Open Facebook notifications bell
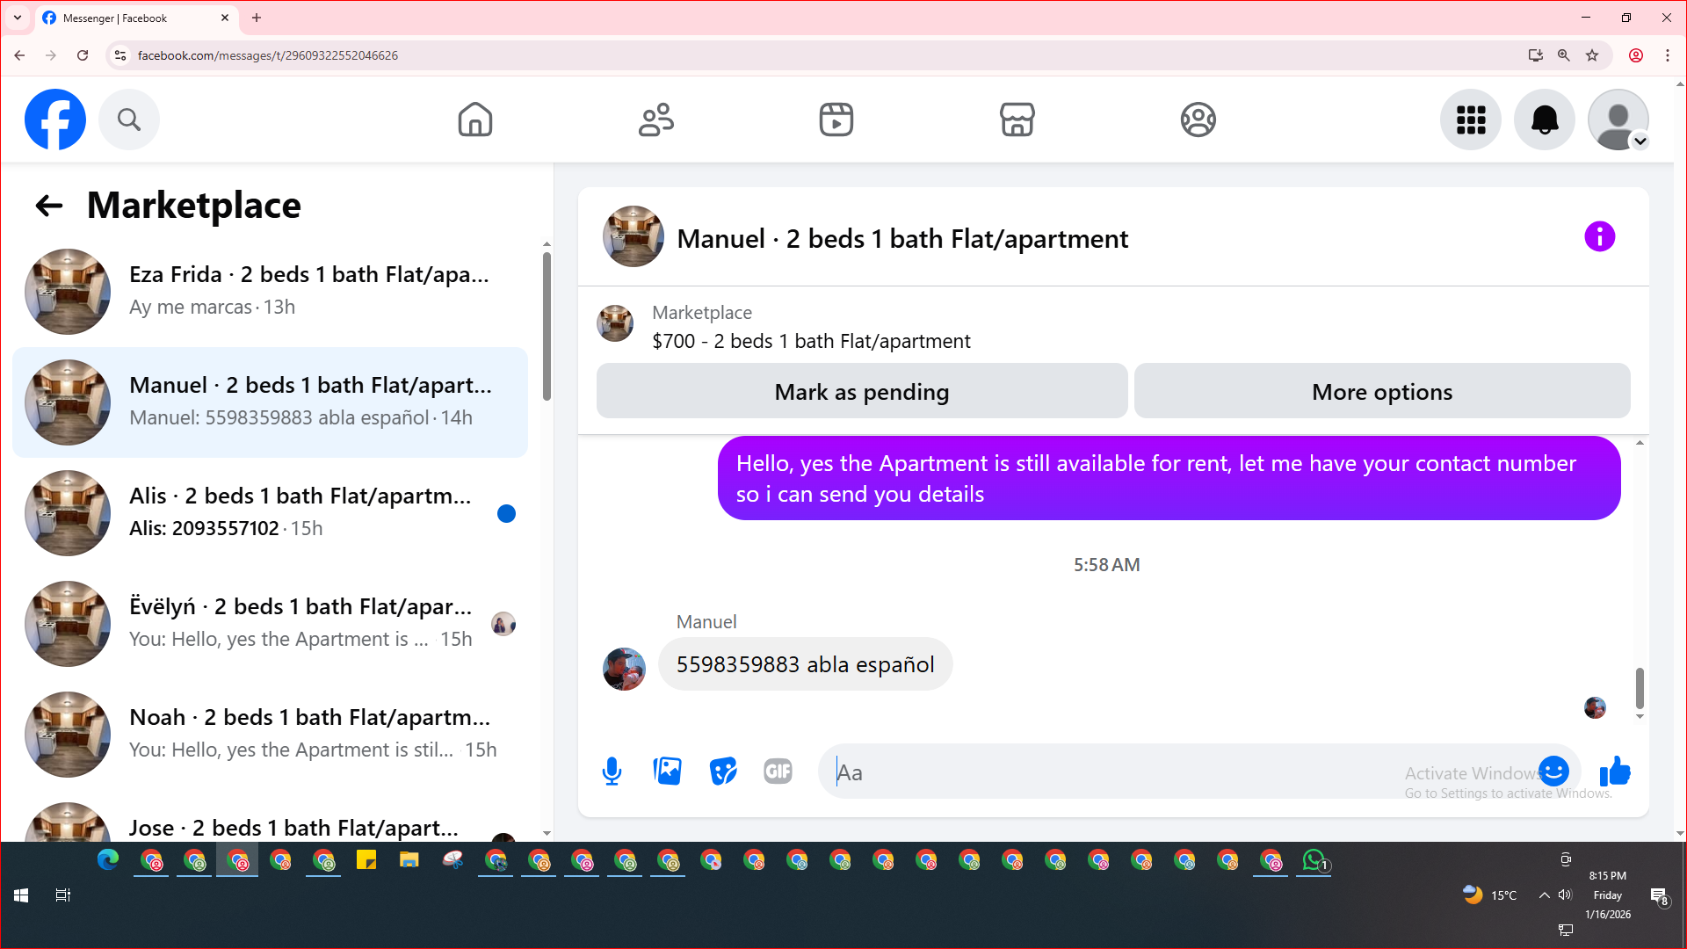Screen dimensions: 1687x949 tap(1544, 120)
